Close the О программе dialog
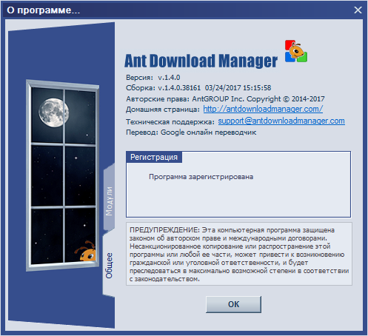Viewport: 368px width, 336px height. click(358, 10)
